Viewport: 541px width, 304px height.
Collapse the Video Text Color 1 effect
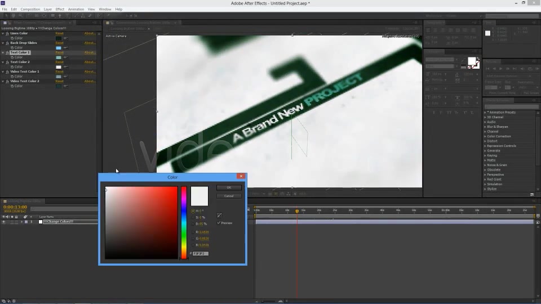pos(3,71)
